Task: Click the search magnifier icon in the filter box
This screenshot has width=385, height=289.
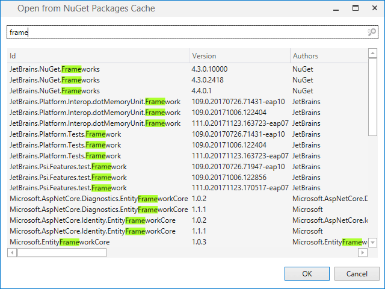Action: (371, 33)
